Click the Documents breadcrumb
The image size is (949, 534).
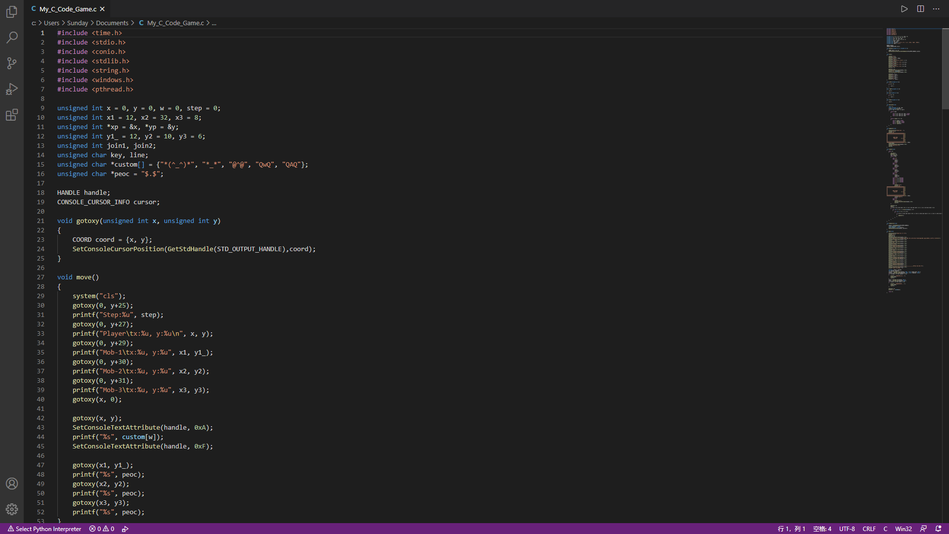click(x=112, y=23)
